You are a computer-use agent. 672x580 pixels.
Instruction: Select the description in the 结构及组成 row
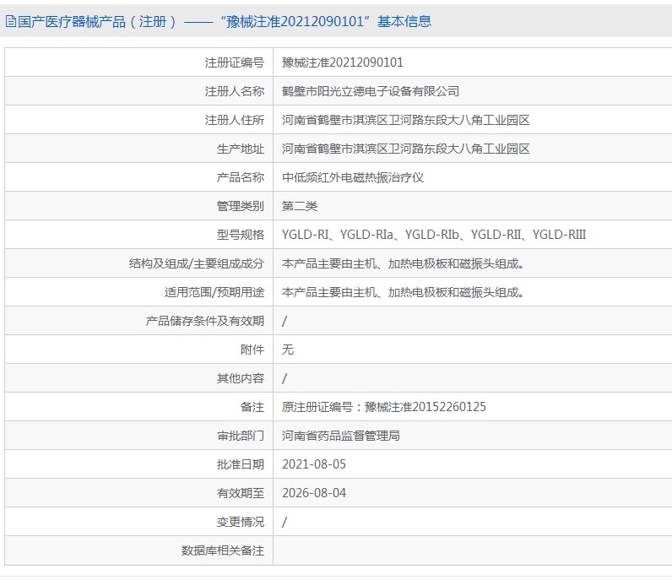403,263
